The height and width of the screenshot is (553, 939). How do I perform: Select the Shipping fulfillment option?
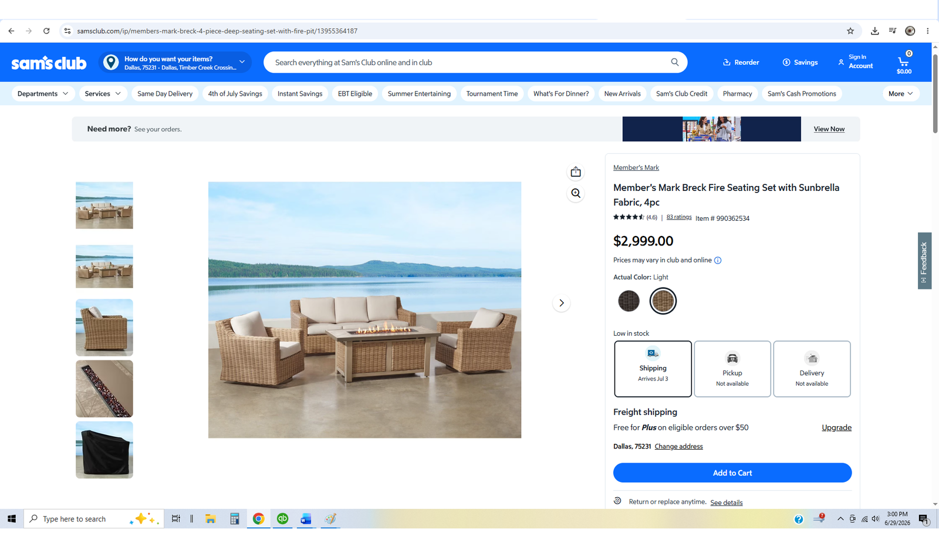(653, 369)
